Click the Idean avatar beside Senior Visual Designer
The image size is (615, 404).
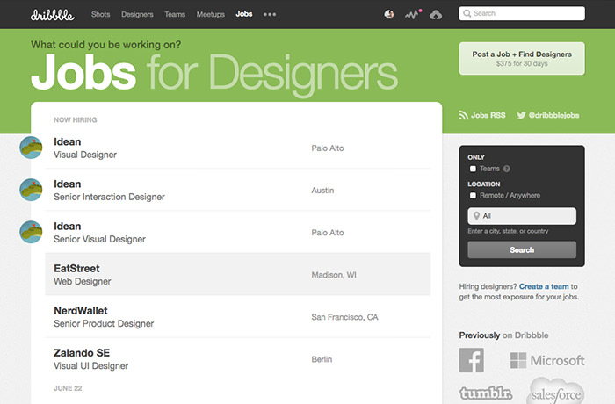(x=31, y=232)
